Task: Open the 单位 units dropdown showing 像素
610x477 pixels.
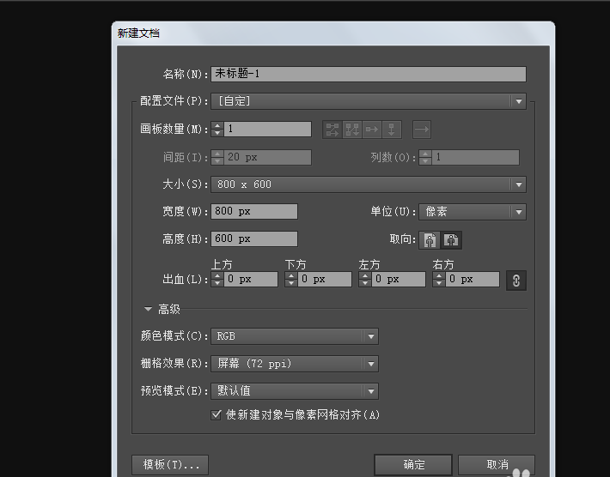Action: coord(472,212)
